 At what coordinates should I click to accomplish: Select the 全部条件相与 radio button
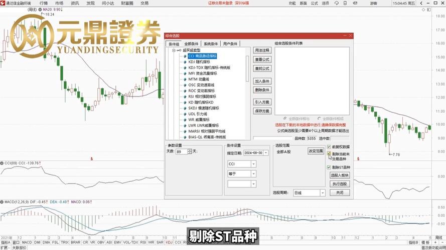click(x=285, y=118)
